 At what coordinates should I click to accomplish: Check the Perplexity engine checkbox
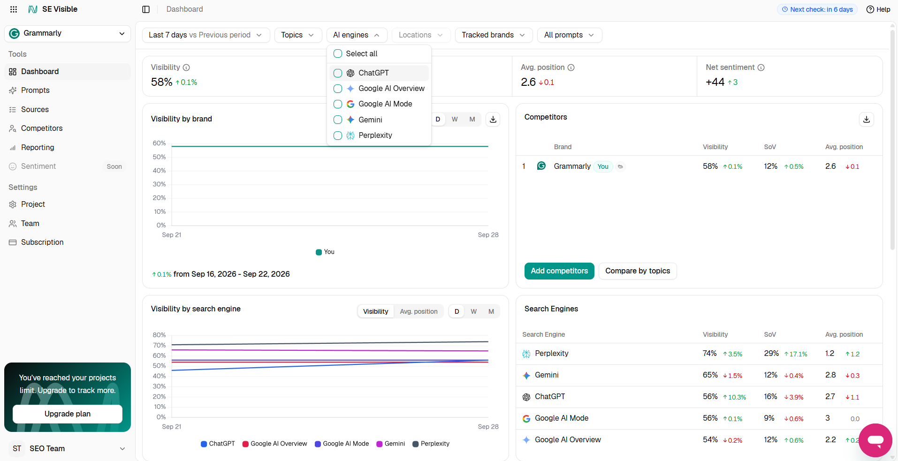[x=338, y=136]
